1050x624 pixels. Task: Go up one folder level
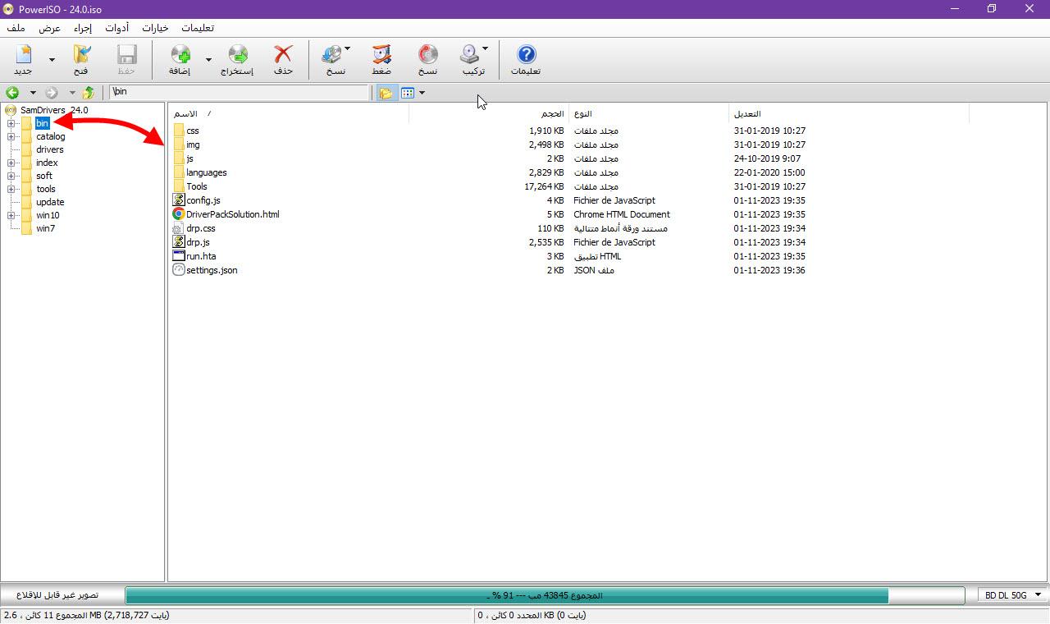88,93
